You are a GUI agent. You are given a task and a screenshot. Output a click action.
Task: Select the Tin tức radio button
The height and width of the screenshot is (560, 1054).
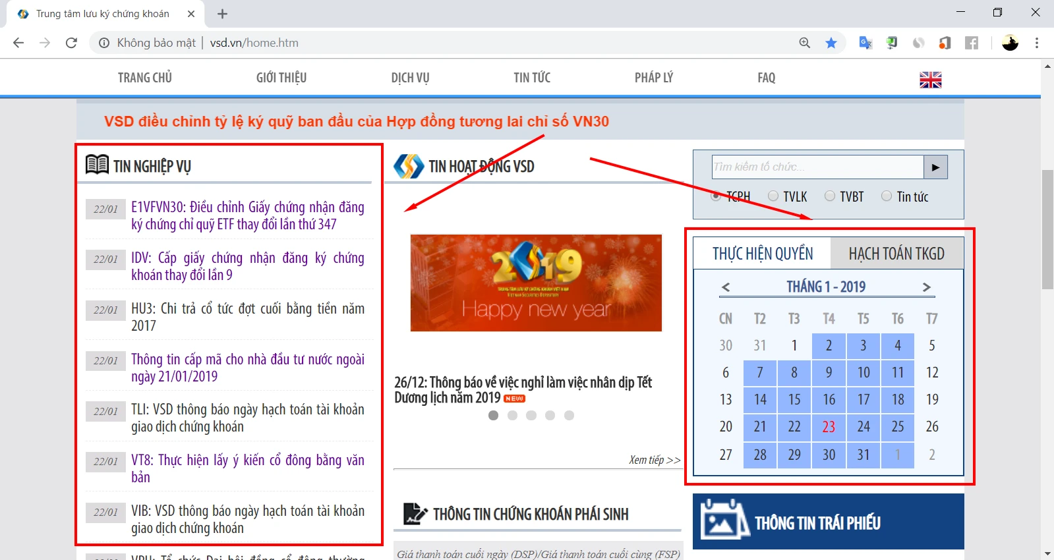coord(887,196)
